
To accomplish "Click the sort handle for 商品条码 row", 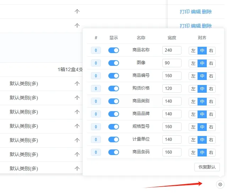I will pyautogui.click(x=96, y=152).
